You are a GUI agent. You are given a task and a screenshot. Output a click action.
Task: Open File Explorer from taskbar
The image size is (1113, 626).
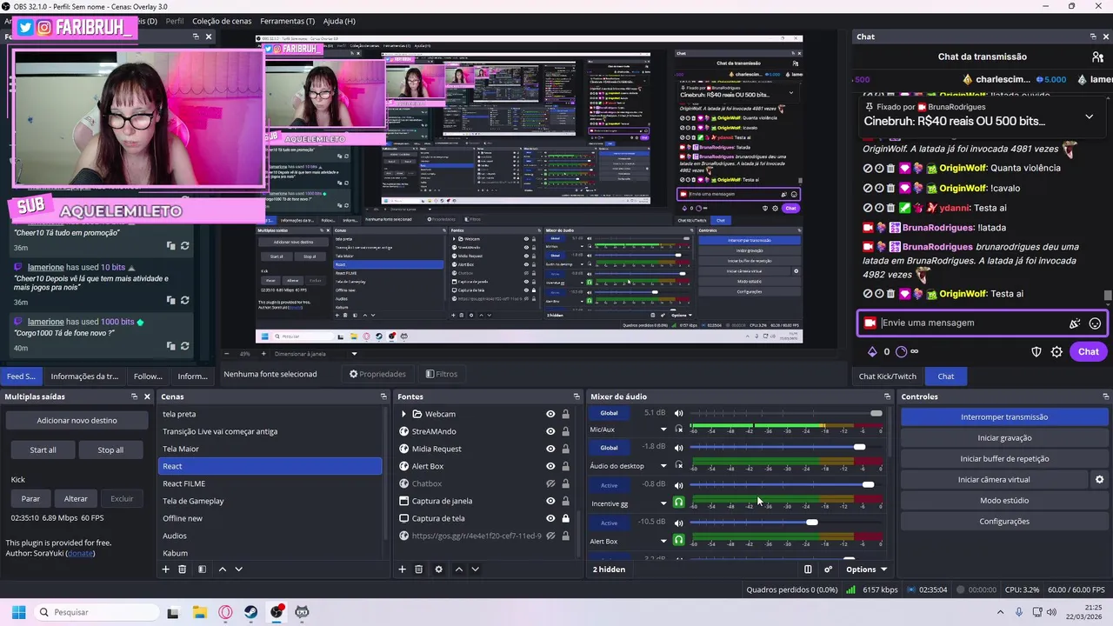(199, 612)
